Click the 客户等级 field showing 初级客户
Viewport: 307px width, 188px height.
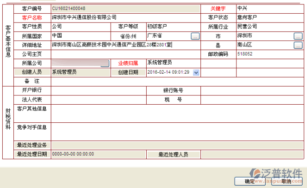[172, 27]
